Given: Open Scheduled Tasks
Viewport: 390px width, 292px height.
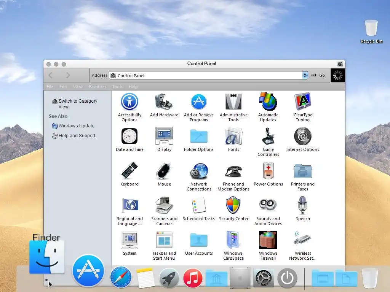Looking at the screenshot, I should [x=199, y=208].
